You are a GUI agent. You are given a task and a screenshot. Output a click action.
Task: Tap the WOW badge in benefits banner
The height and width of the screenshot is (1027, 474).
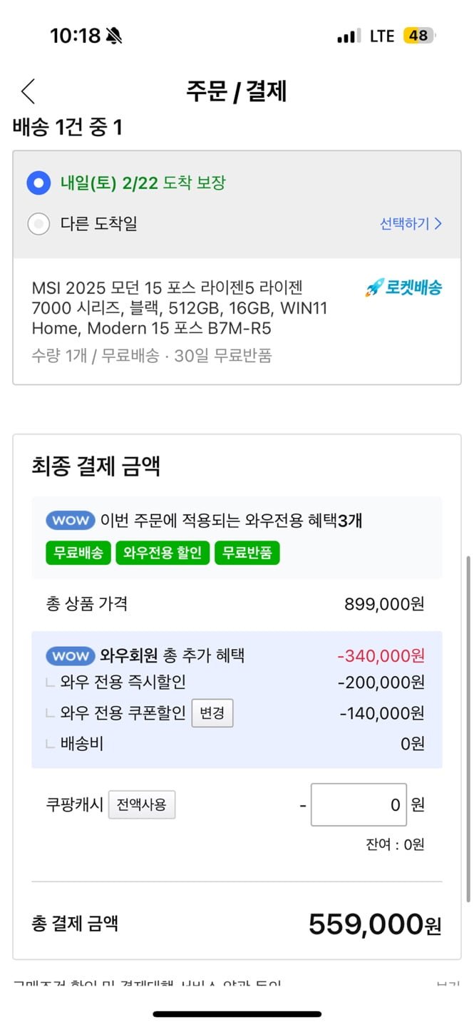click(71, 520)
